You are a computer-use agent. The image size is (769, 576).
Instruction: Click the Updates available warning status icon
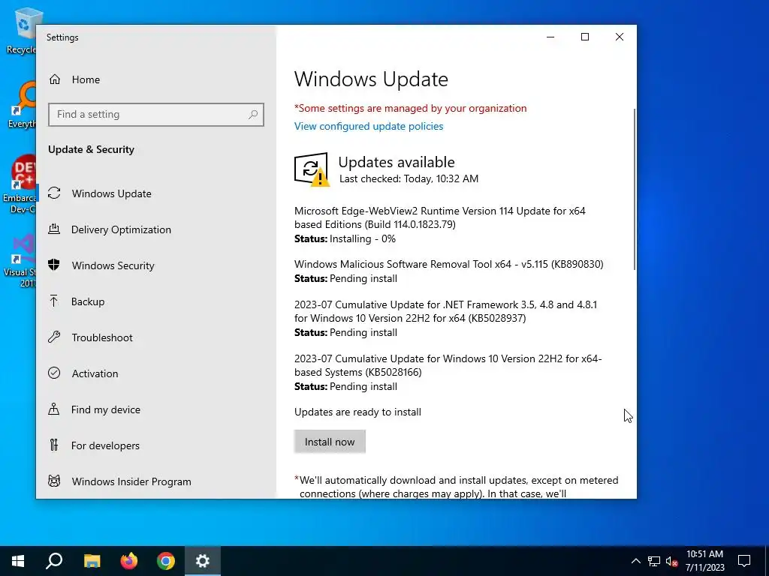tap(312, 169)
